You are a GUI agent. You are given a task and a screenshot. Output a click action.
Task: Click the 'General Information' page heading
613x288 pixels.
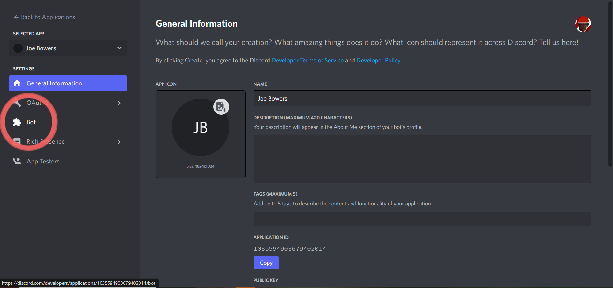click(x=197, y=24)
